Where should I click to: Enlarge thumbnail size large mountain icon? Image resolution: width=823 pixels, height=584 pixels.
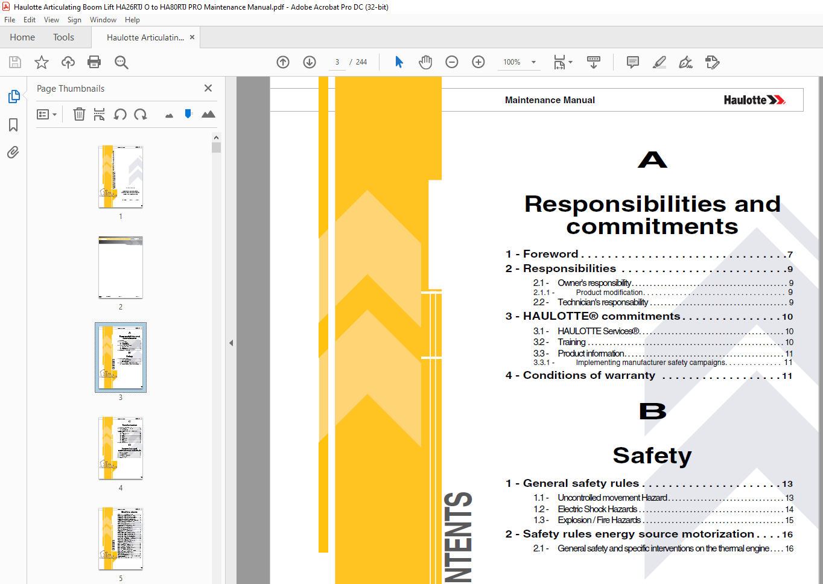[208, 114]
